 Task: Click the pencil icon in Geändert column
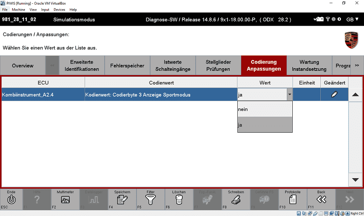pyautogui.click(x=334, y=95)
